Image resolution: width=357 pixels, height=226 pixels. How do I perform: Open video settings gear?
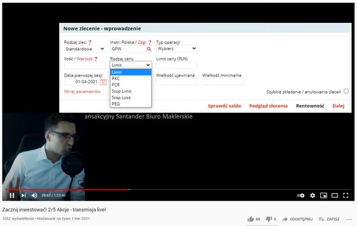coord(313,195)
